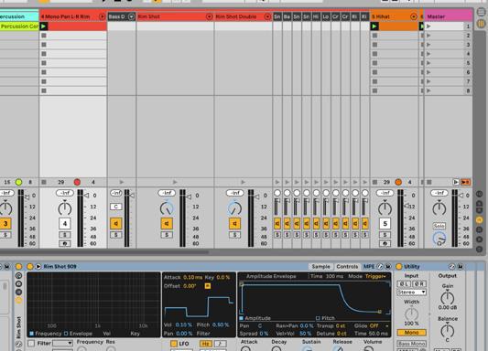Open the Glide Off dropdown
The image size is (488, 351).
[x=378, y=325]
